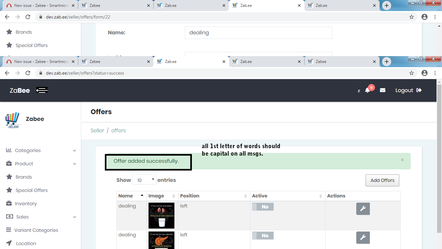
Task: Open the profile avatar in the lower browser window
Action: pyautogui.click(x=425, y=73)
